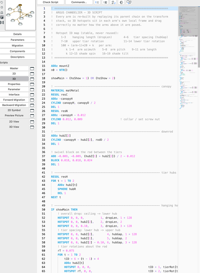
Task: Open 3D script in separate window icon
Action: pos(32,79)
